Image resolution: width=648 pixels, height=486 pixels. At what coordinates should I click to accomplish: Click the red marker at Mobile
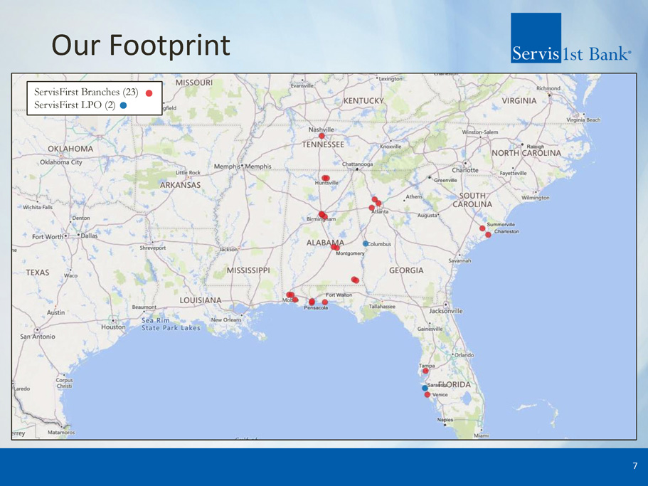291,295
